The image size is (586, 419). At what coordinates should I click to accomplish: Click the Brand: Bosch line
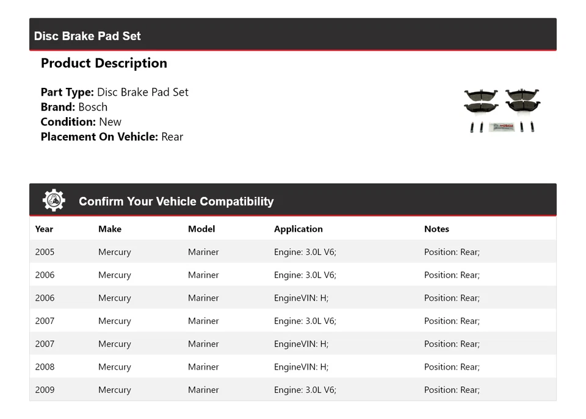74,107
